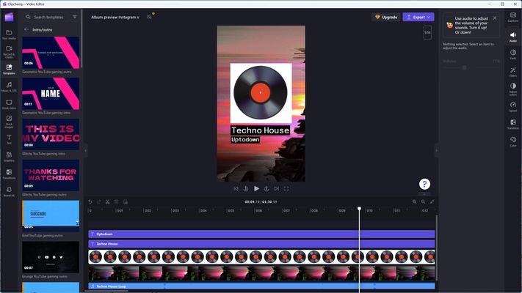Select Grid YouTube gaming outro template

coord(51,216)
